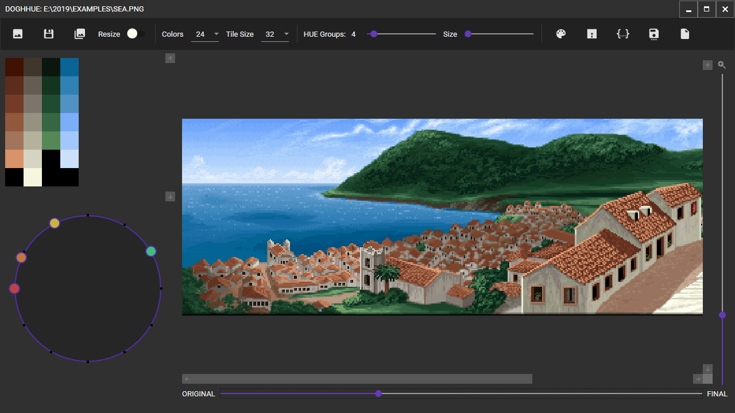Image resolution: width=735 pixels, height=413 pixels.
Task: Click the curly braces {...} export icon
Action: tap(623, 34)
